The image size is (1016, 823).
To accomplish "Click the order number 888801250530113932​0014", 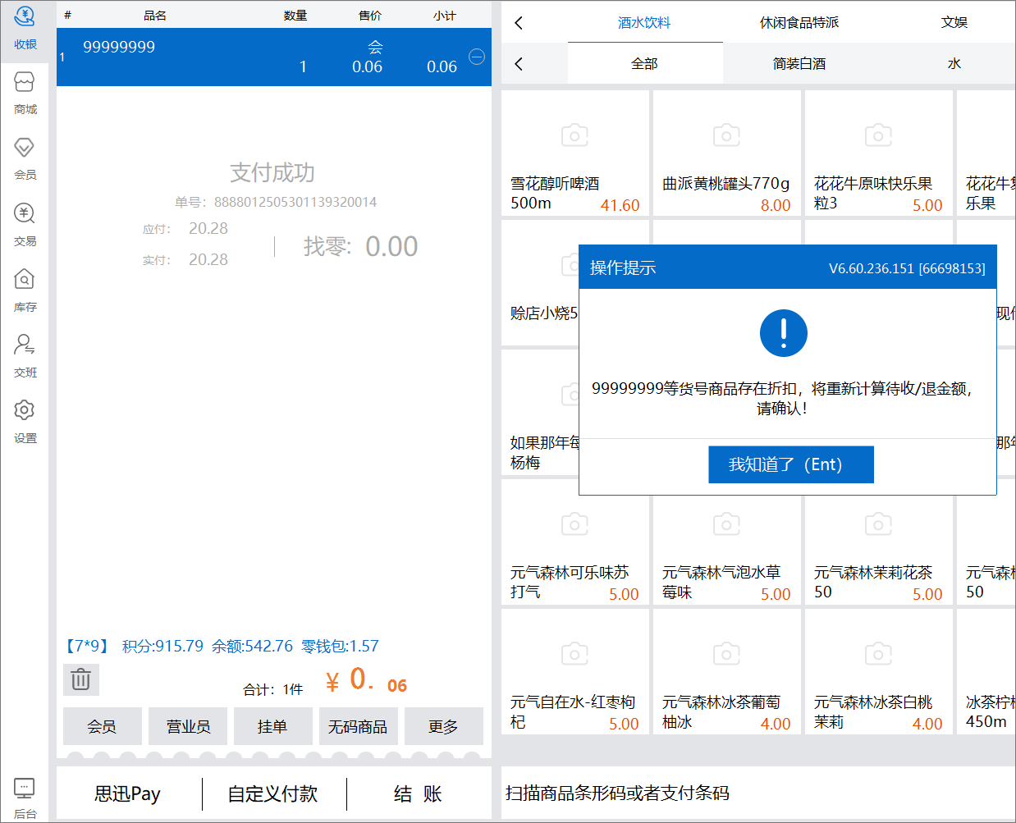I will [x=295, y=202].
